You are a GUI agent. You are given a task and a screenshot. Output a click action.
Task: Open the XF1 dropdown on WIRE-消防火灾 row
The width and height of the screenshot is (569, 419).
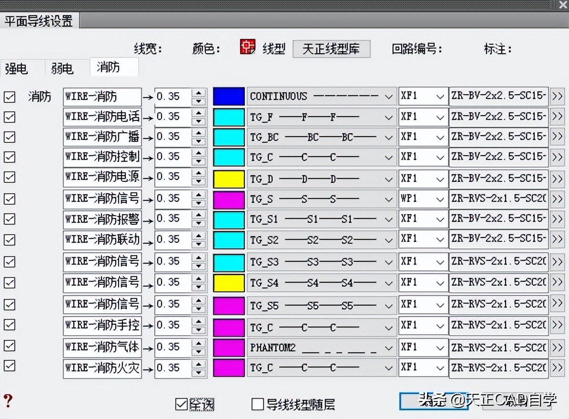pos(442,367)
